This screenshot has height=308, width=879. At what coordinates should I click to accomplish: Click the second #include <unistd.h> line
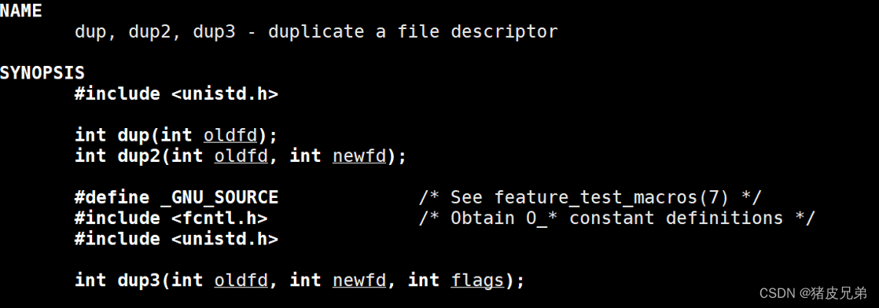point(177,239)
